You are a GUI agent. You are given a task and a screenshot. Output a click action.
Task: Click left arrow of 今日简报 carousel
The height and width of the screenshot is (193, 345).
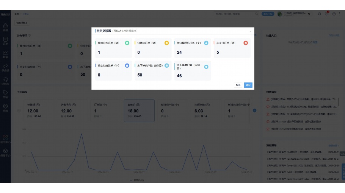coord(19,111)
